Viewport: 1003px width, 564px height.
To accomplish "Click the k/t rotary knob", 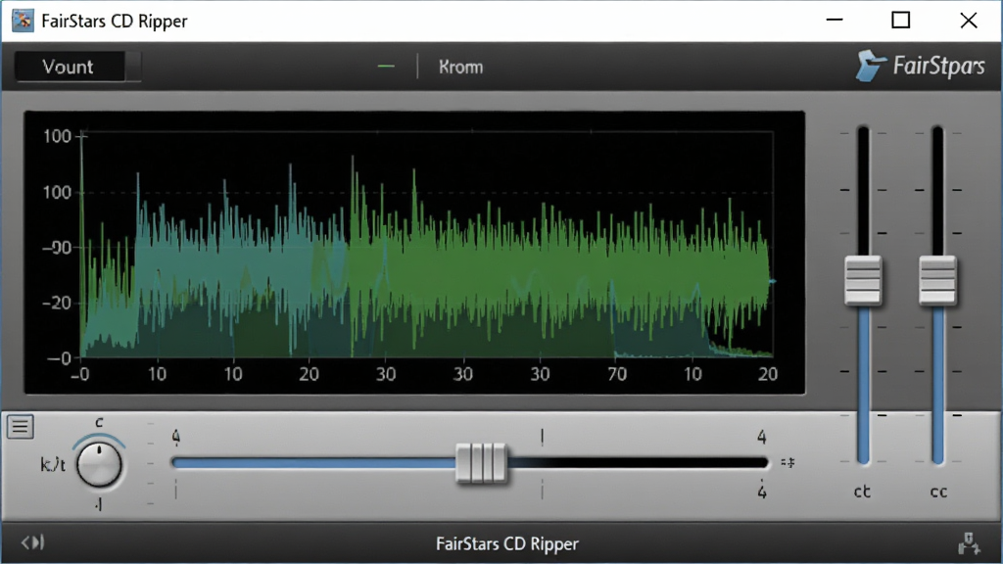I will [99, 465].
